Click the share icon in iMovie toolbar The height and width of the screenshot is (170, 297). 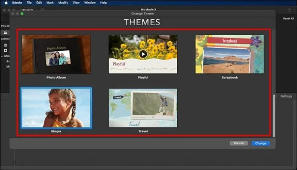pyautogui.click(x=289, y=10)
